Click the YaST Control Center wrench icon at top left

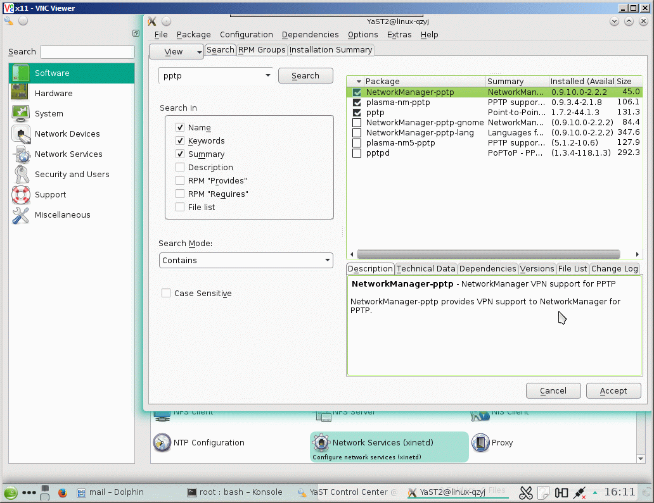[9, 21]
